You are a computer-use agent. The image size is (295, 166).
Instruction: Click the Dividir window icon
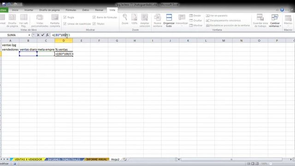click(191, 16)
